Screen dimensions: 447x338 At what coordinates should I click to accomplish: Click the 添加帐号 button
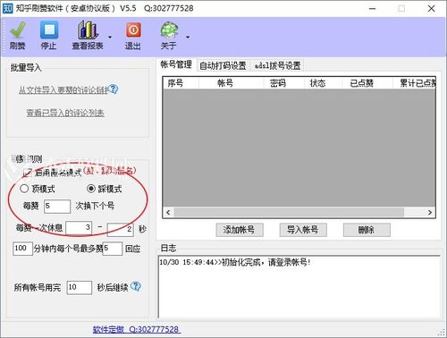point(240,230)
